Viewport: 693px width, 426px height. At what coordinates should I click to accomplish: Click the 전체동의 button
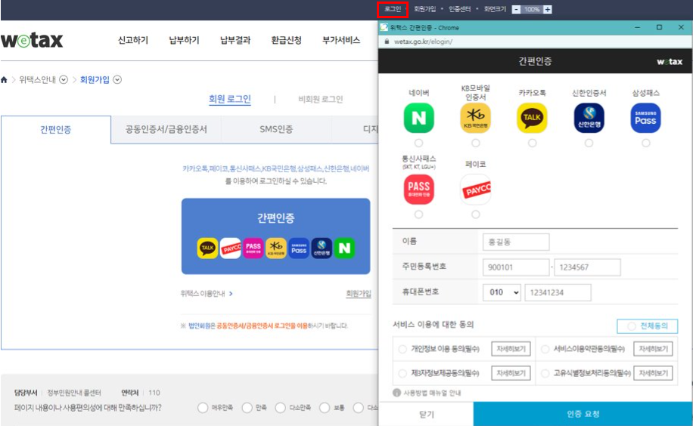[648, 326]
